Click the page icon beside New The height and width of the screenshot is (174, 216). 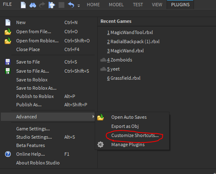pos(8,22)
